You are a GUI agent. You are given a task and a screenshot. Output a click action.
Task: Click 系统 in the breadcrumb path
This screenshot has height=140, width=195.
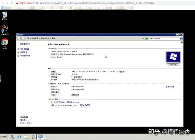point(53,38)
